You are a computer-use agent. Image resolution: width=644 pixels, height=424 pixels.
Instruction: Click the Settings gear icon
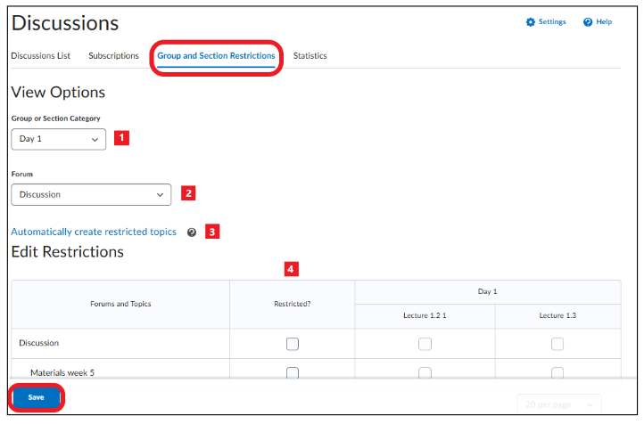530,22
